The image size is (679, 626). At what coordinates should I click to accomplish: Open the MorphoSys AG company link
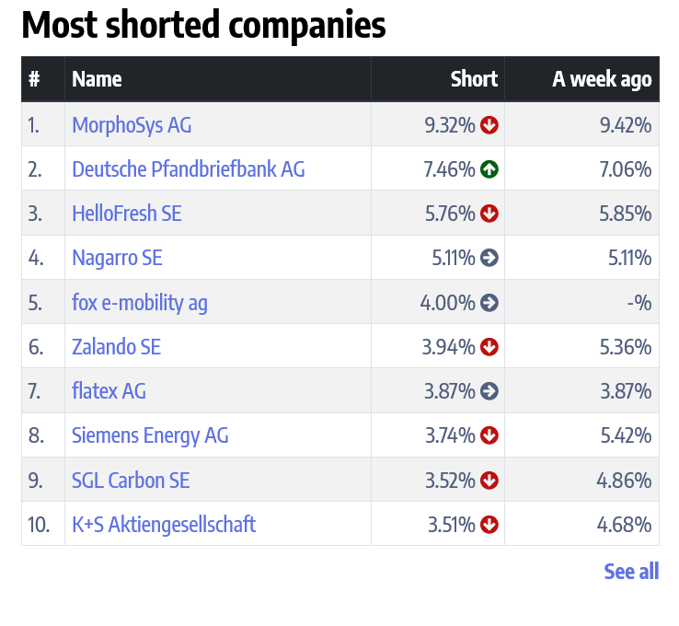[x=132, y=125]
